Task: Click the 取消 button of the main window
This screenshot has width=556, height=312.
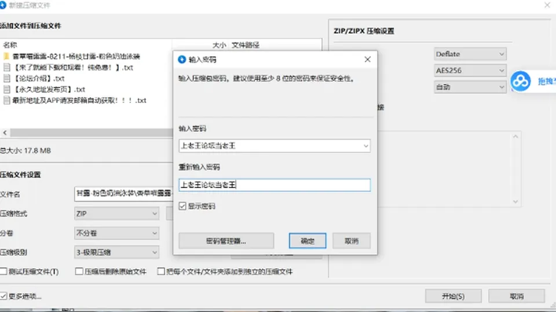Action: (x=517, y=296)
